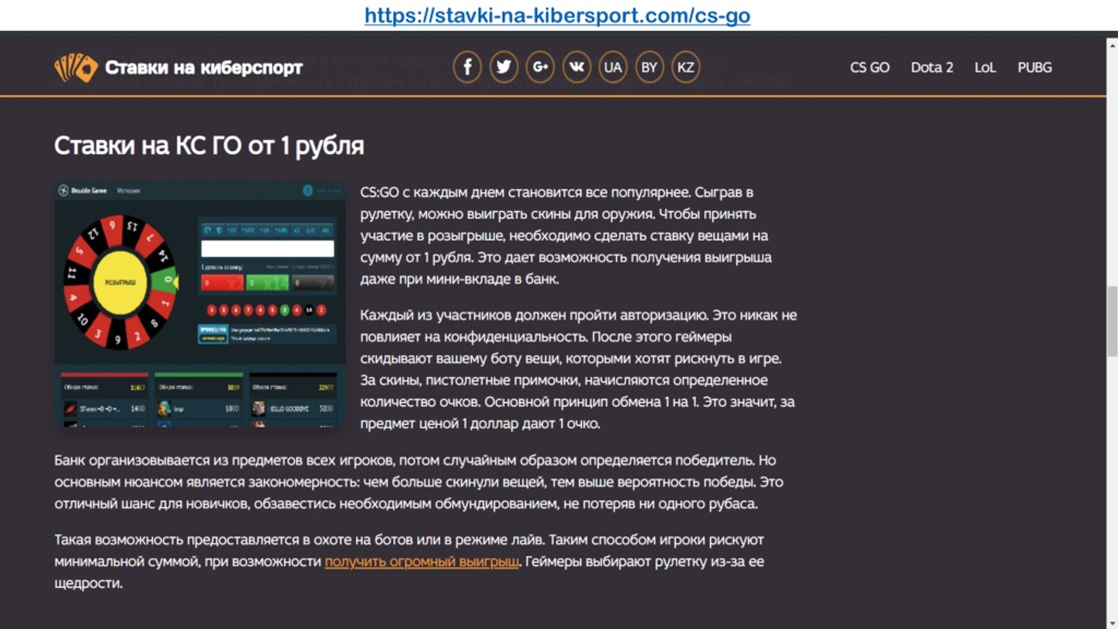Click the paragraph starting 'CS:GO с каждым днем'
1118x629 pixels.
(566, 236)
